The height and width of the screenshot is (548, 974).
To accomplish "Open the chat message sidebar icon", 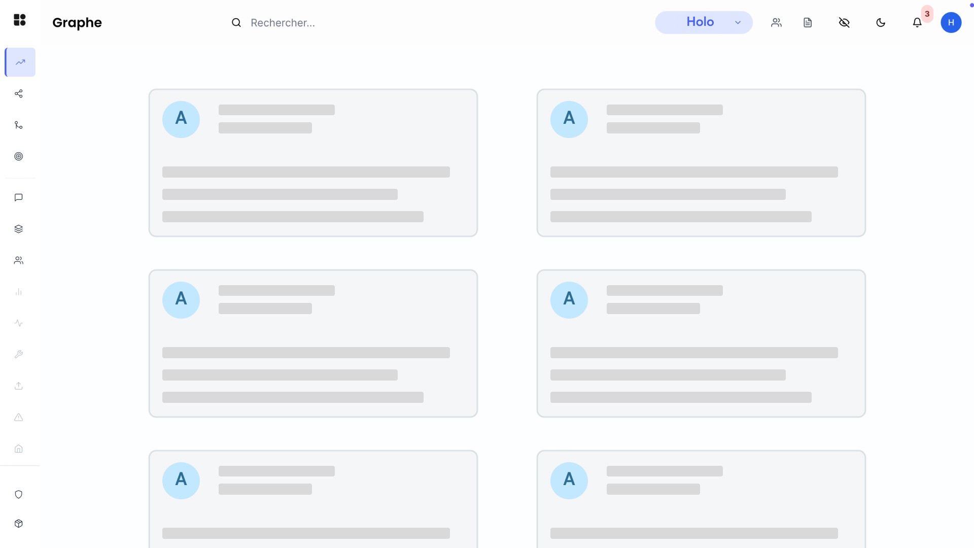I will pyautogui.click(x=19, y=197).
